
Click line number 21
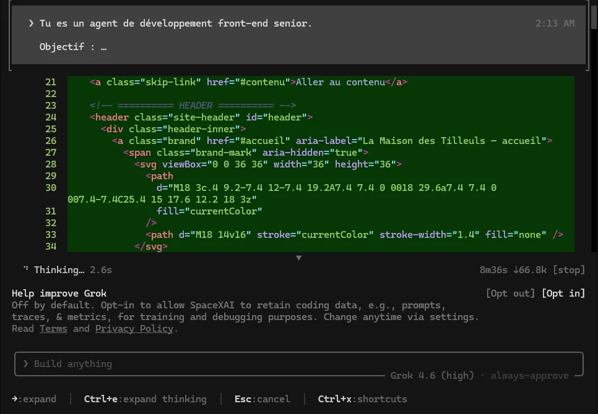[51, 82]
